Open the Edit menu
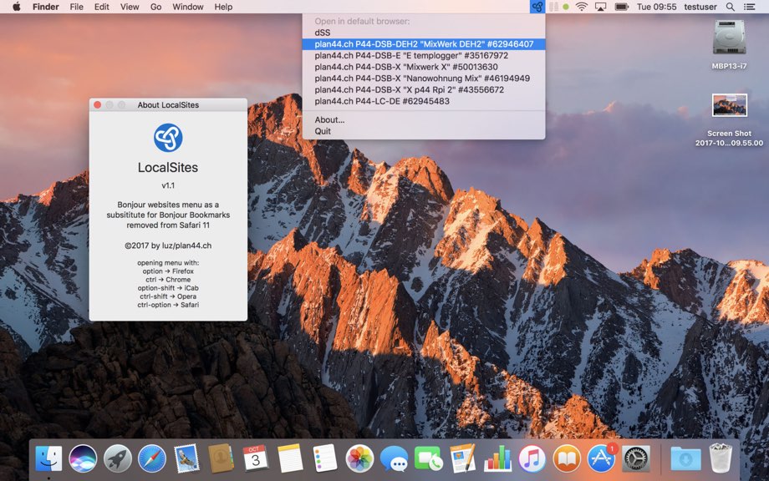The width and height of the screenshot is (769, 481). click(101, 7)
